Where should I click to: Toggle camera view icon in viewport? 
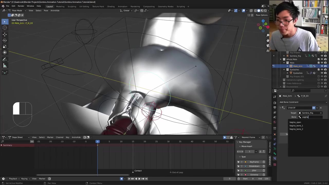click(268, 45)
